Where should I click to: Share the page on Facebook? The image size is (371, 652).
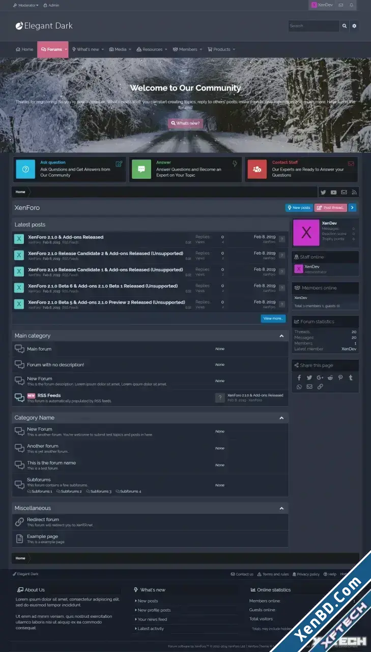[299, 377]
